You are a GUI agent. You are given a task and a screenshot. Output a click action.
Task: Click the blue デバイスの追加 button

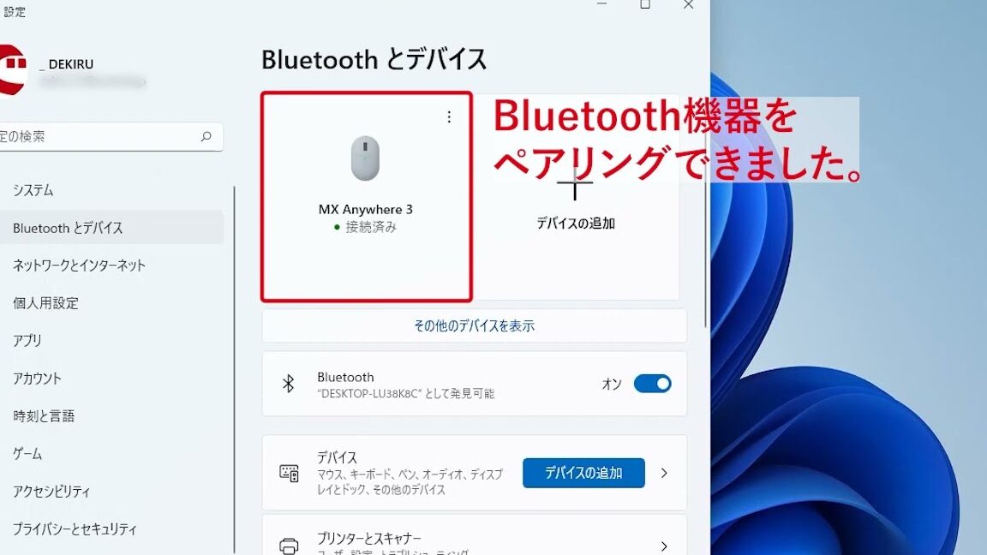pos(583,473)
